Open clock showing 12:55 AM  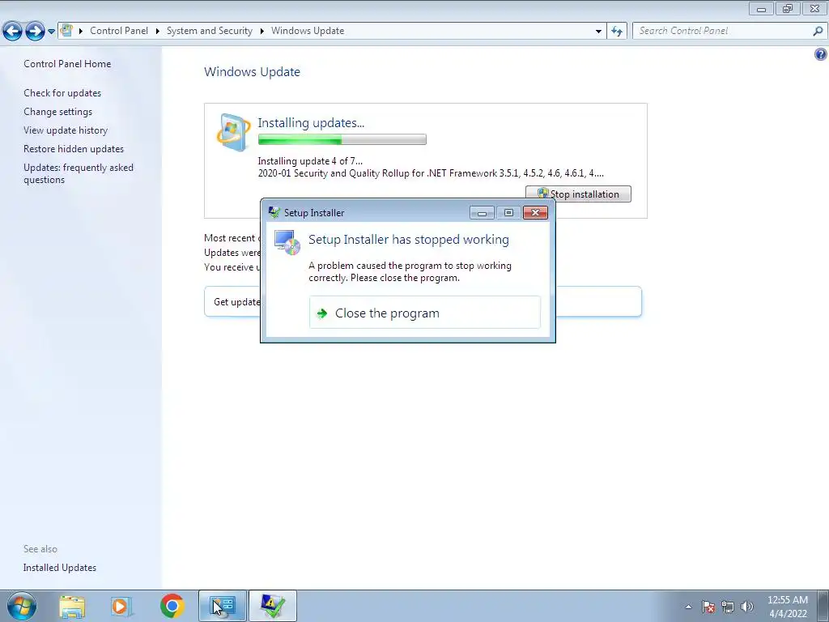point(787,607)
